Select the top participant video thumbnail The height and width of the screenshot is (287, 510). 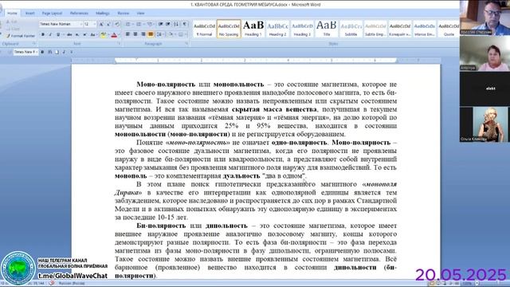[x=484, y=18]
